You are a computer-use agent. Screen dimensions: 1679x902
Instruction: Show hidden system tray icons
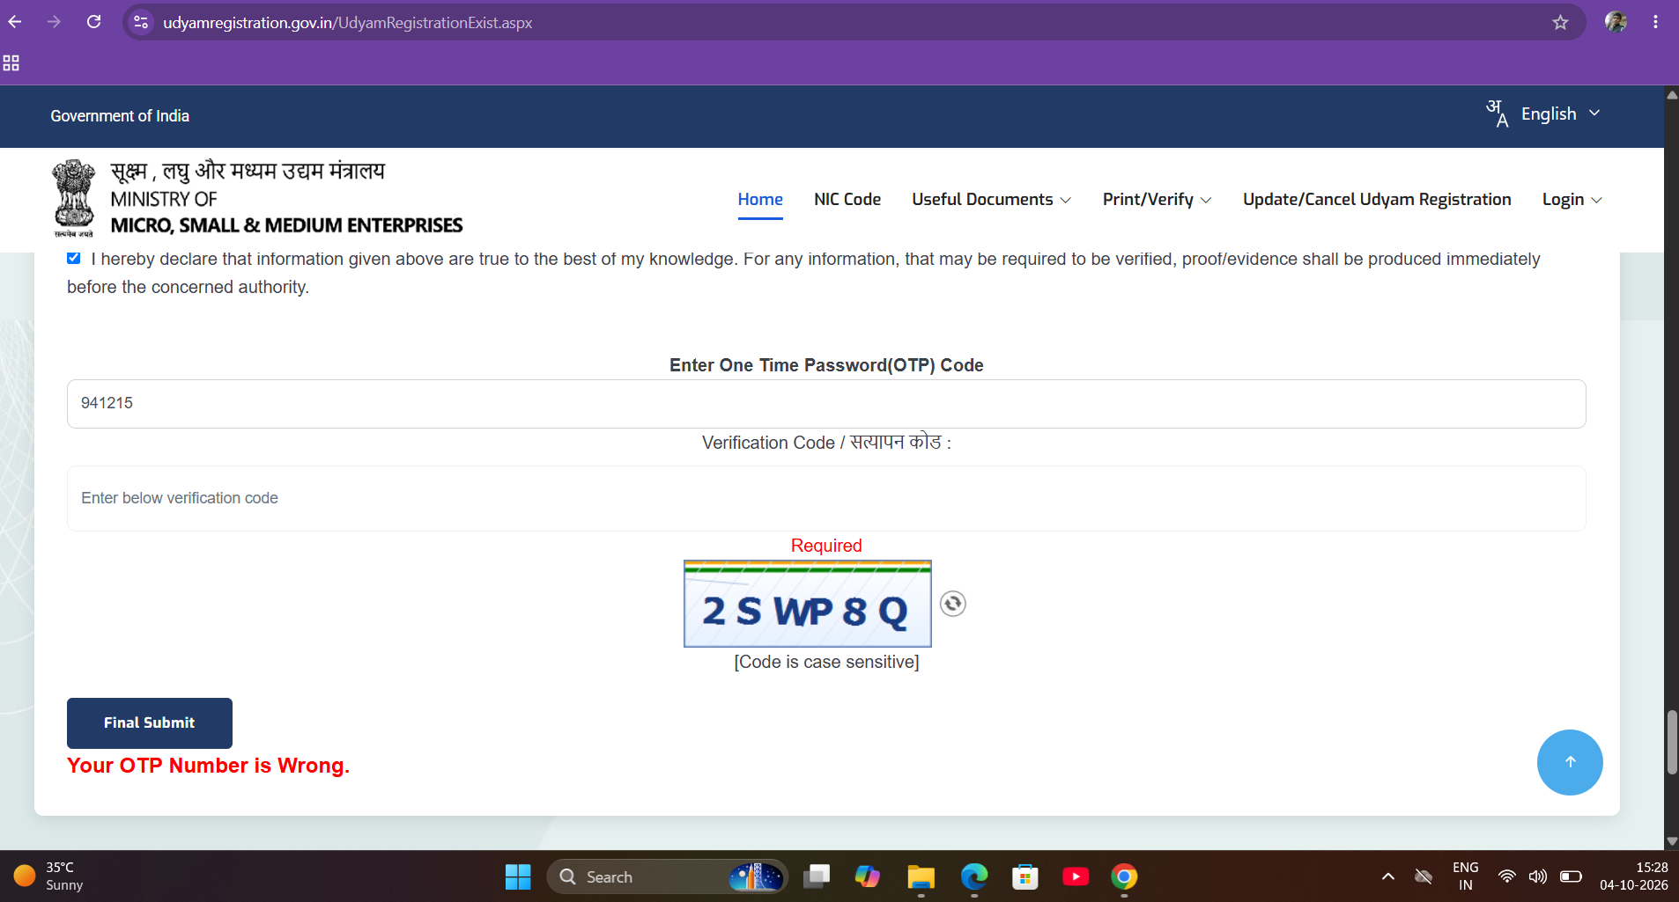tap(1388, 876)
